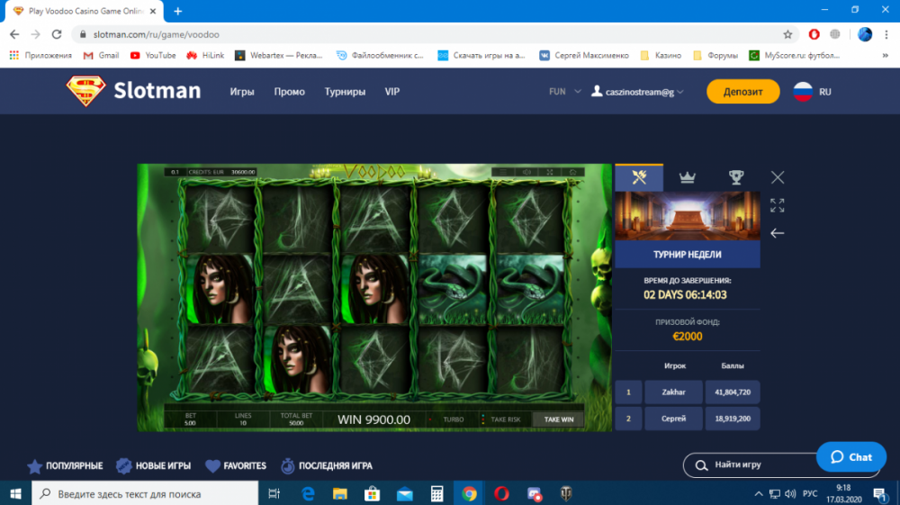The image size is (900, 505).
Task: Open the RU language selector flag
Action: [x=803, y=92]
